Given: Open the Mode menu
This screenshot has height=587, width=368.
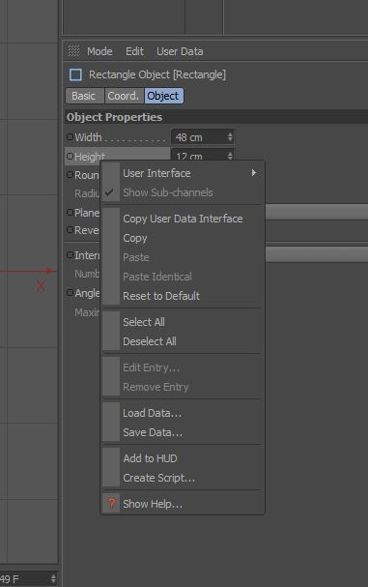Looking at the screenshot, I should point(99,51).
